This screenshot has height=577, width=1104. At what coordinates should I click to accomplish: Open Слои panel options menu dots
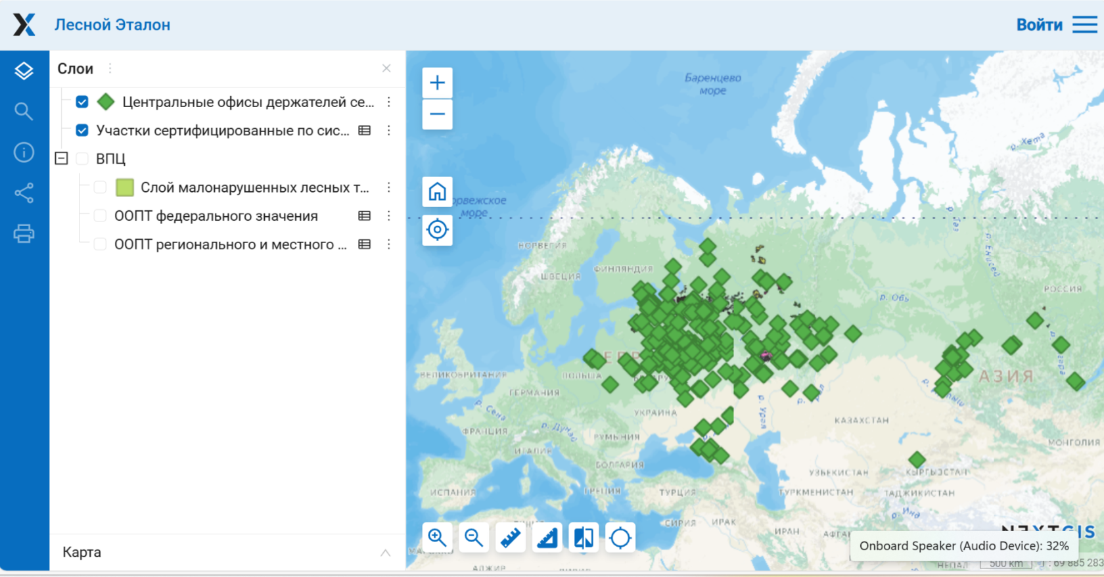(x=110, y=68)
